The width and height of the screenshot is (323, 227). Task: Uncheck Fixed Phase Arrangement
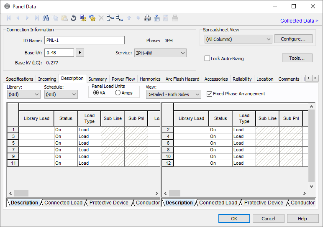[x=210, y=94]
